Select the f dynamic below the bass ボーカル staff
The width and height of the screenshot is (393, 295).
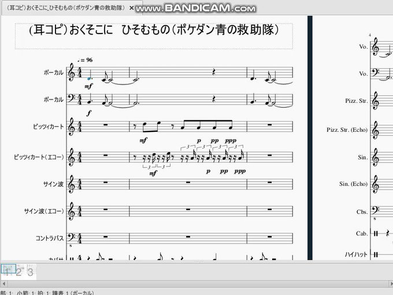tap(89, 113)
